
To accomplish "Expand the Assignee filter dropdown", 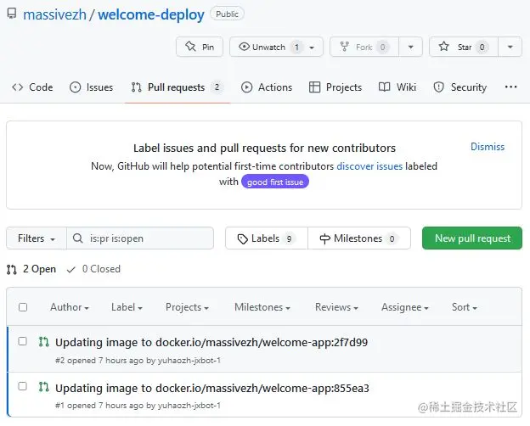I will point(405,307).
